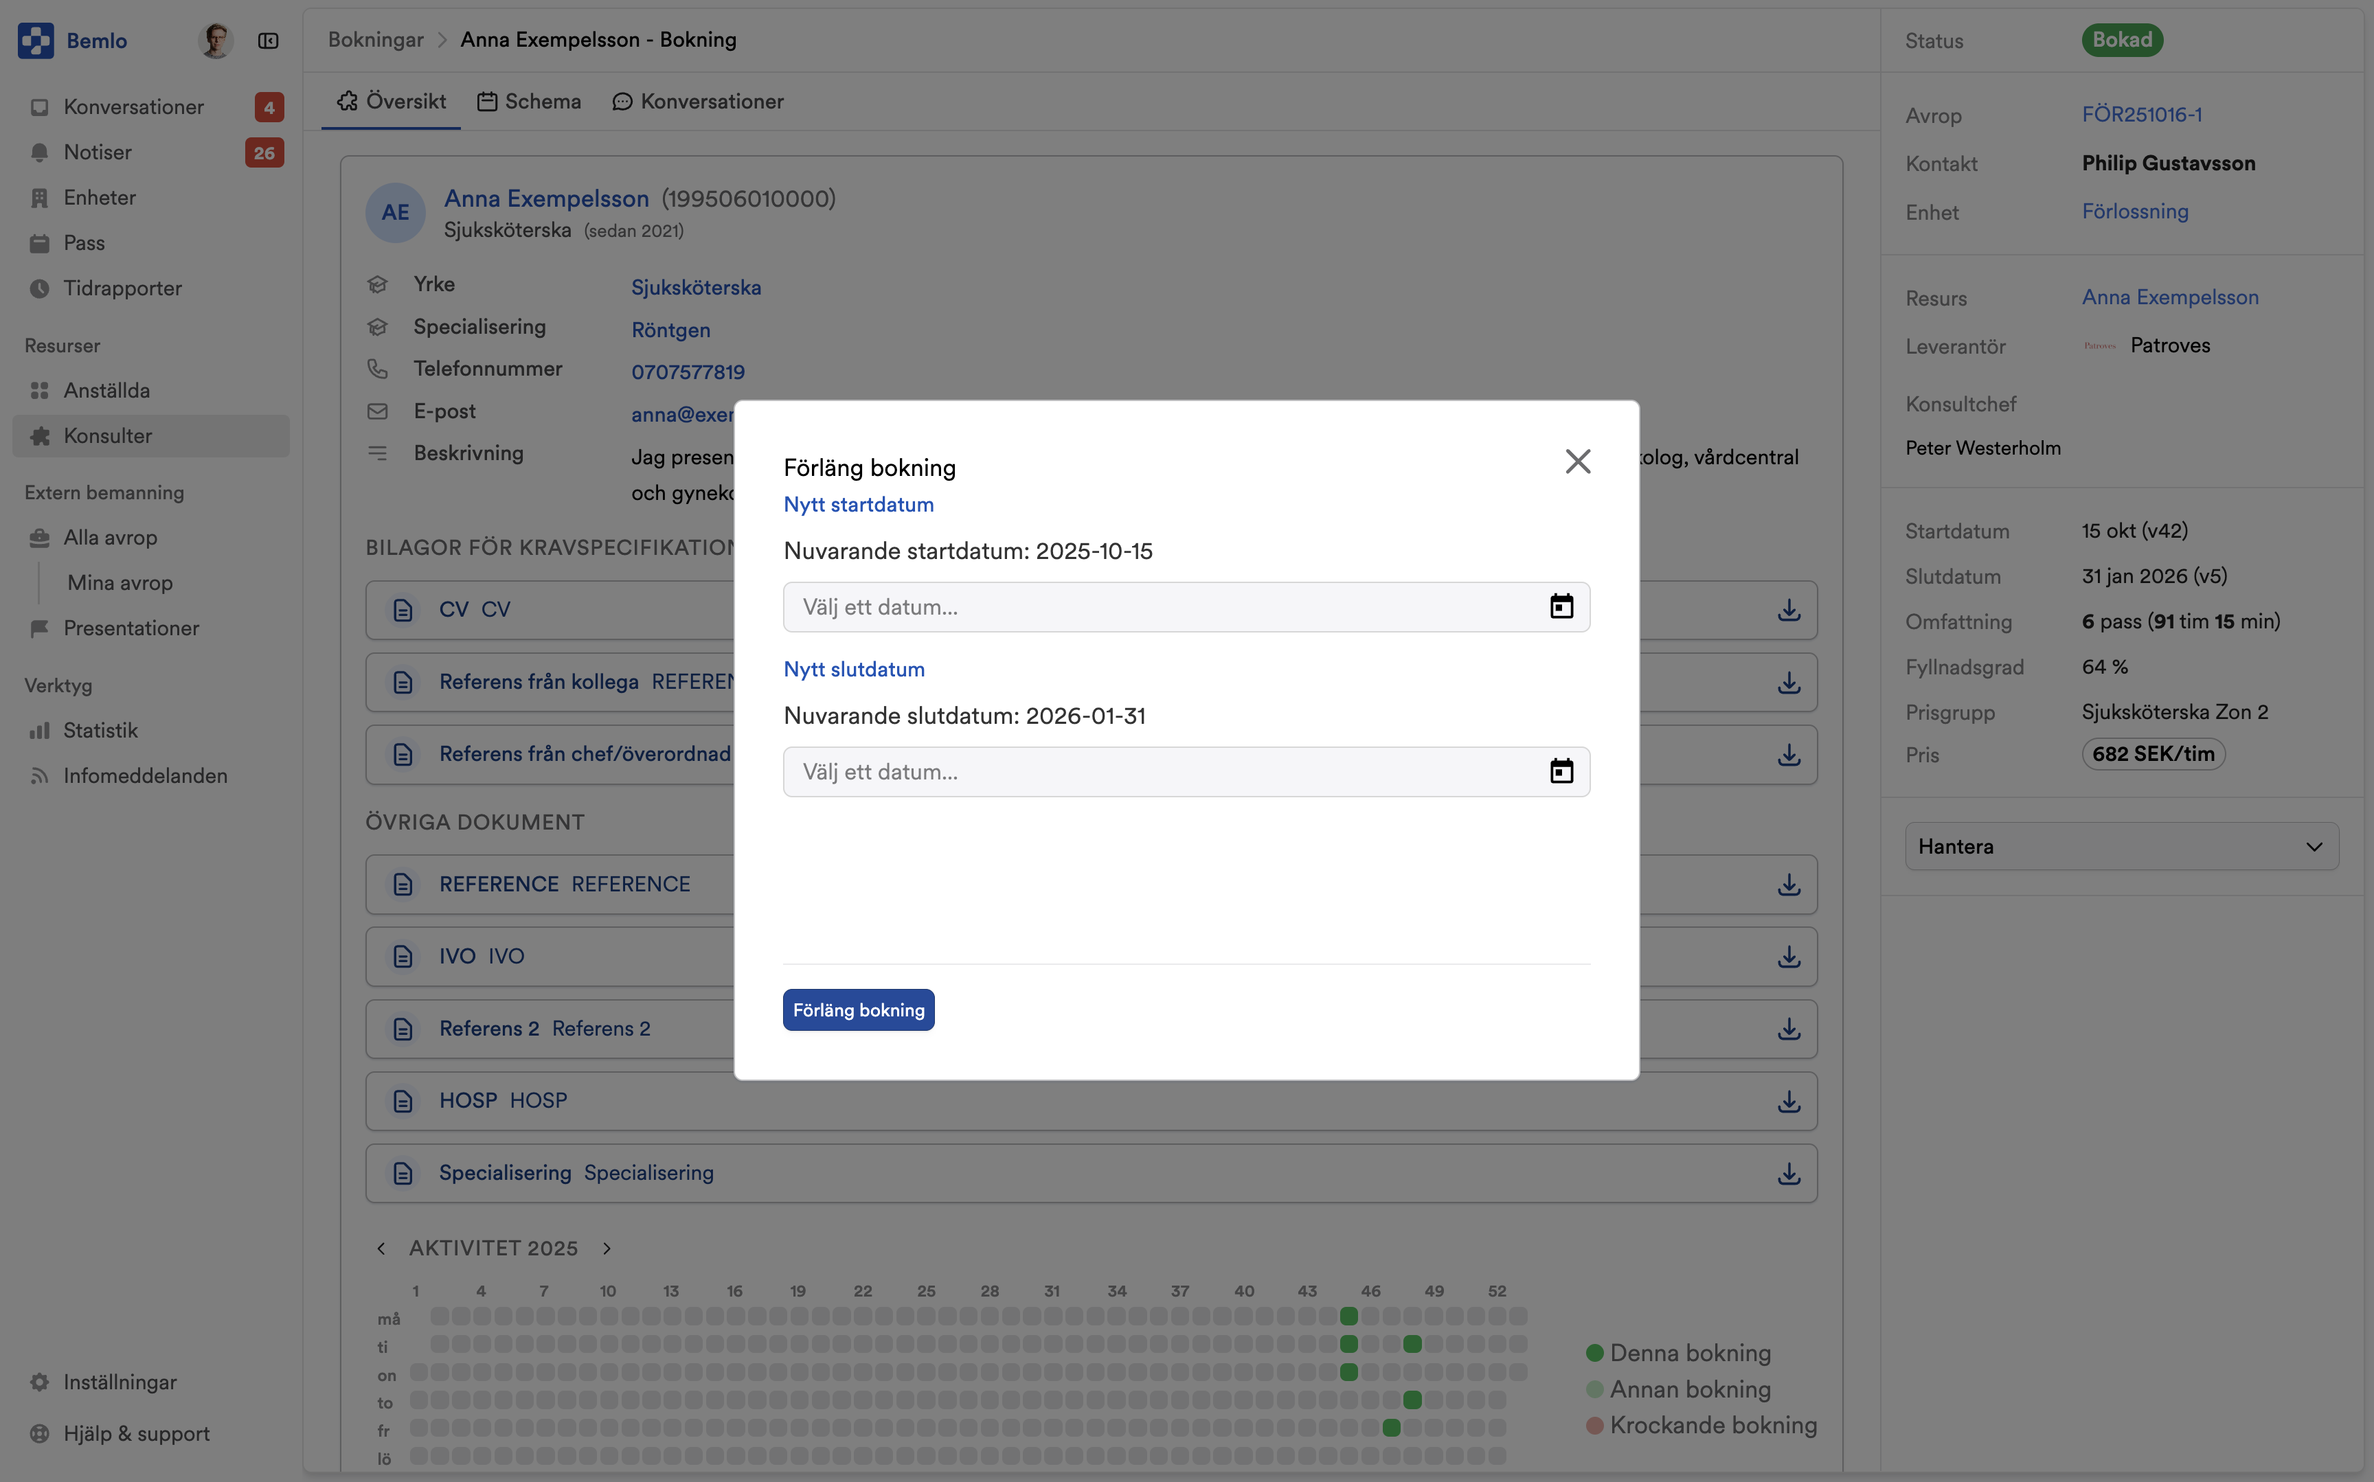Collapse the sidebar with the panel icon
This screenshot has width=2374, height=1482.
click(268, 41)
